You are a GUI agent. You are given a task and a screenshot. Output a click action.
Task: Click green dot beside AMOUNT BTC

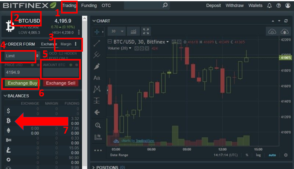point(71,65)
